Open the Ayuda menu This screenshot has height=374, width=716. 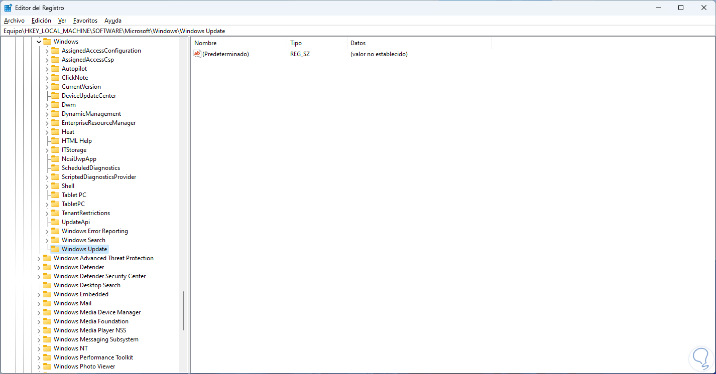(113, 21)
